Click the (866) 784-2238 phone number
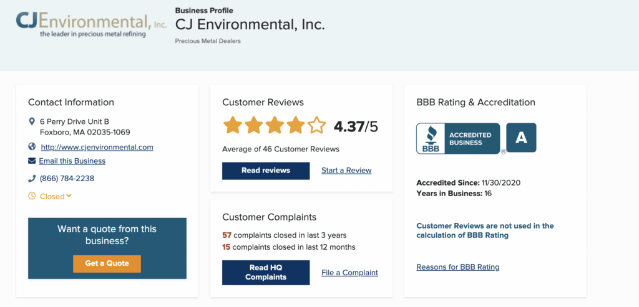The height and width of the screenshot is (307, 639). [x=67, y=179]
